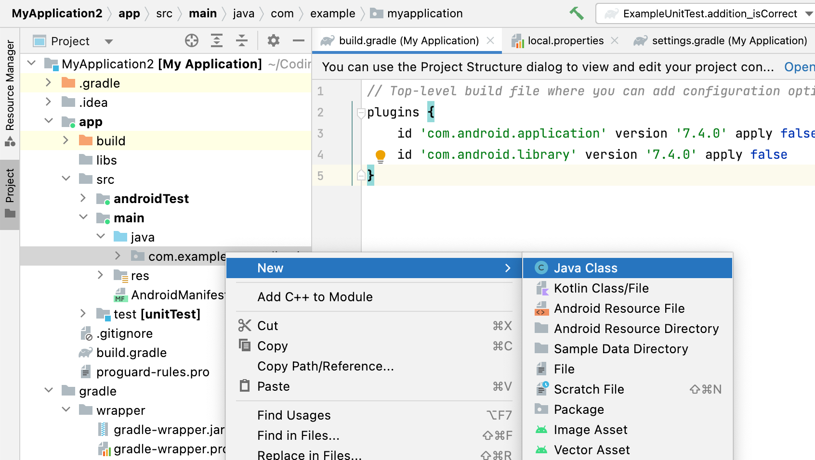Choose Cut from context menu
The height and width of the screenshot is (460, 815).
pyautogui.click(x=374, y=326)
